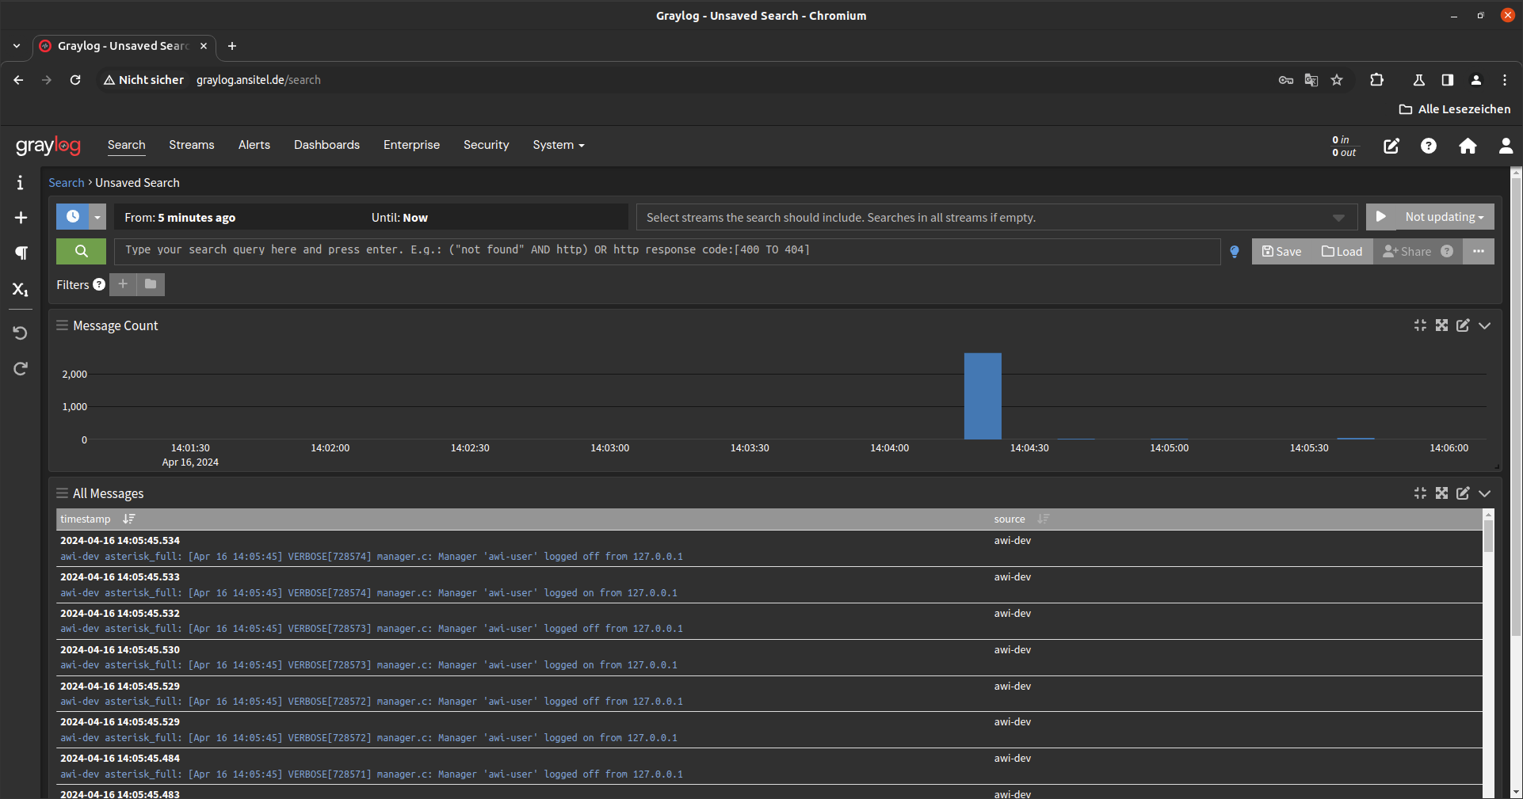Toggle automatic refresh via Not updating control

pos(1429,216)
